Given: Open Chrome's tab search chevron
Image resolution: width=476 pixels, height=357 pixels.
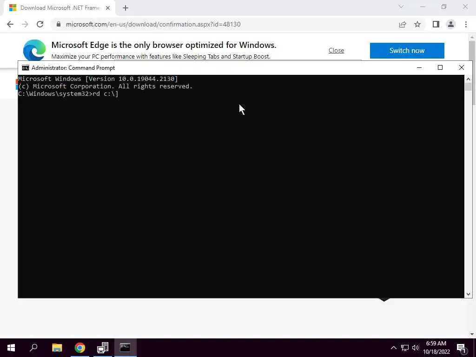Looking at the screenshot, I should pyautogui.click(x=401, y=7).
